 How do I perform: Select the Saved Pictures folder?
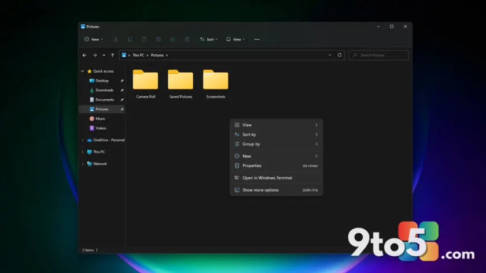click(181, 84)
